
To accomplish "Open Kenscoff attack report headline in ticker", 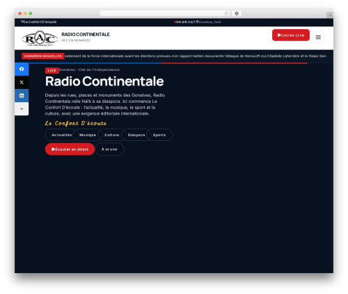I will pos(216,56).
